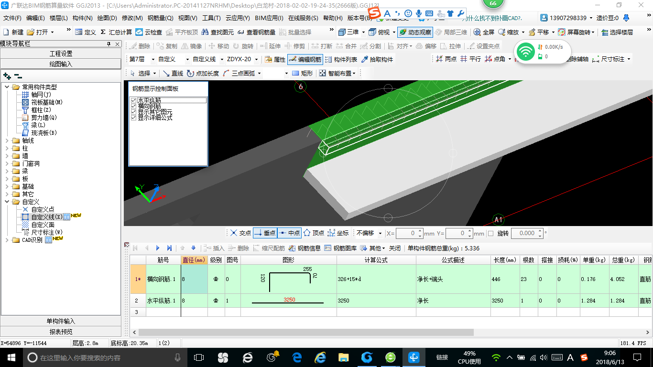The width and height of the screenshot is (653, 367).
Task: Toggle 显示其它图元 checkbox
Action: pyautogui.click(x=133, y=112)
